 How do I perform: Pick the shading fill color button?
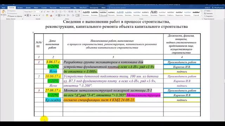(73, 15)
